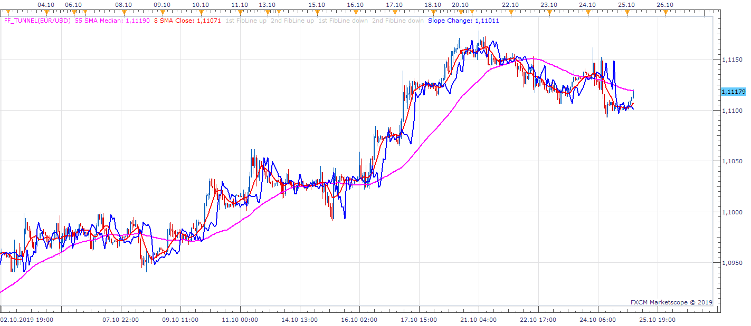
Task: Click the orange day marker below 08.10
Action: click(x=123, y=12)
